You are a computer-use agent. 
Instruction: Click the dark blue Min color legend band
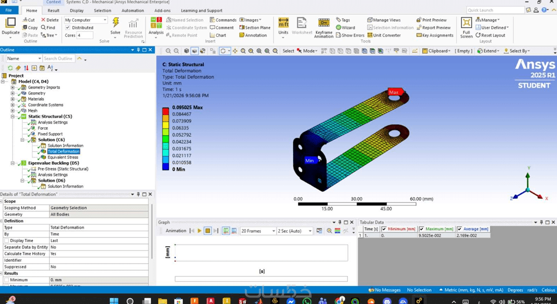coord(165,167)
